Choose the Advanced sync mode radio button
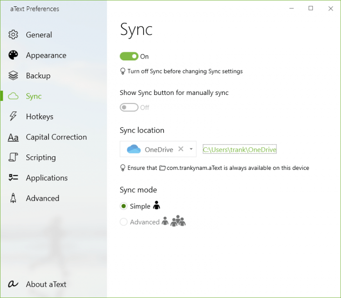341x298 pixels. (x=124, y=222)
